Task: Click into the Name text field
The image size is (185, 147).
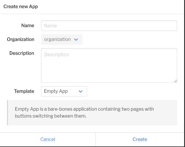Action: (109, 26)
